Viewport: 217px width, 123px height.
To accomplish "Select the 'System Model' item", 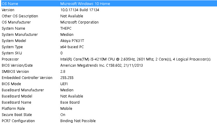I will [x=14, y=41].
